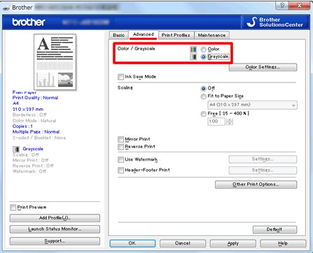Click the Default button
Image resolution: width=313 pixels, height=253 pixels.
point(274,229)
